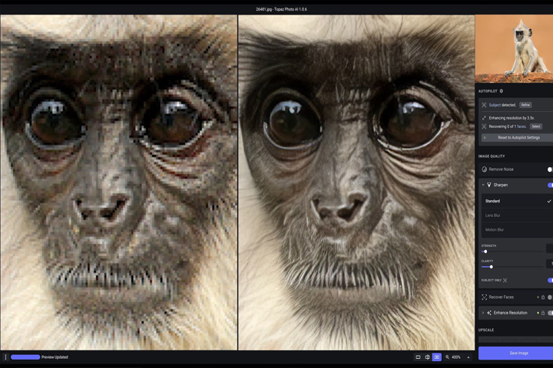This screenshot has height=368, width=553.
Task: Click the Clarity value input field
Action: point(549,264)
